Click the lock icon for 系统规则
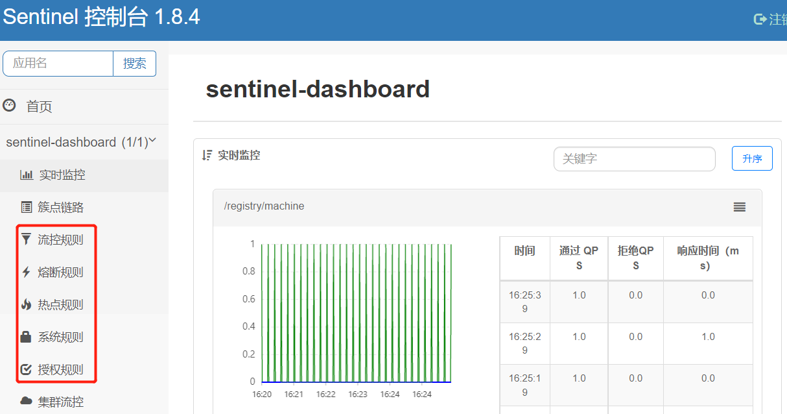Viewport: 787px width, 414px height. pyautogui.click(x=27, y=337)
